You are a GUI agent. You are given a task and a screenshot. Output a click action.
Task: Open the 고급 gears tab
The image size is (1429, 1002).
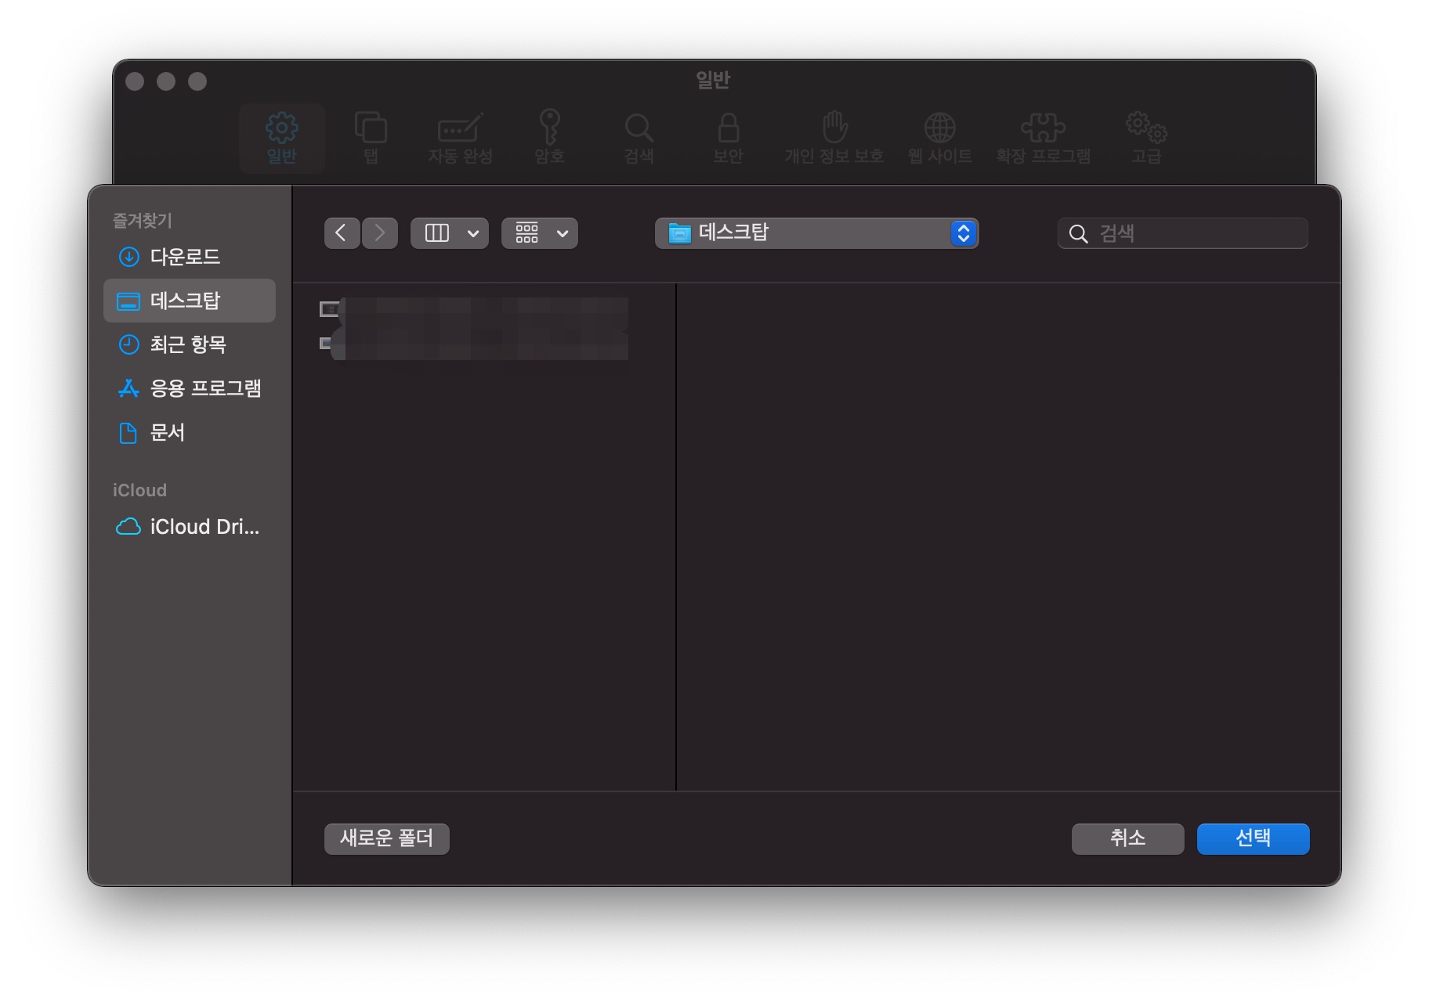click(1146, 138)
